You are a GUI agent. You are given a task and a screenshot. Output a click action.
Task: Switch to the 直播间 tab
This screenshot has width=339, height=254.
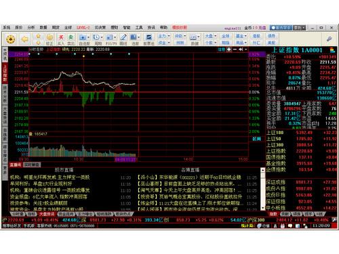[16, 165]
